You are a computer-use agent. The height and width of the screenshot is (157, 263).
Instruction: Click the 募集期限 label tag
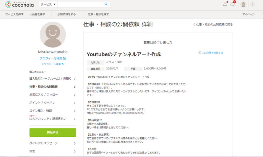[95, 69]
